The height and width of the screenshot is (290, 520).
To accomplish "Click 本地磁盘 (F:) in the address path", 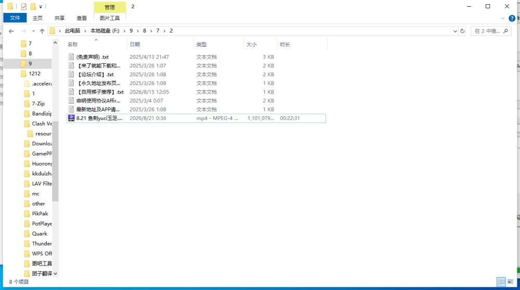I will (x=105, y=31).
